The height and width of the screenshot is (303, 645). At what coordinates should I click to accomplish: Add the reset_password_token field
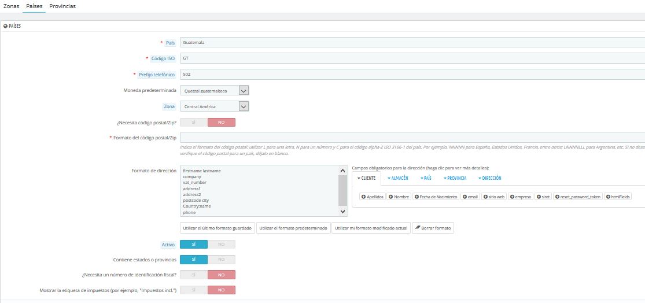click(578, 197)
